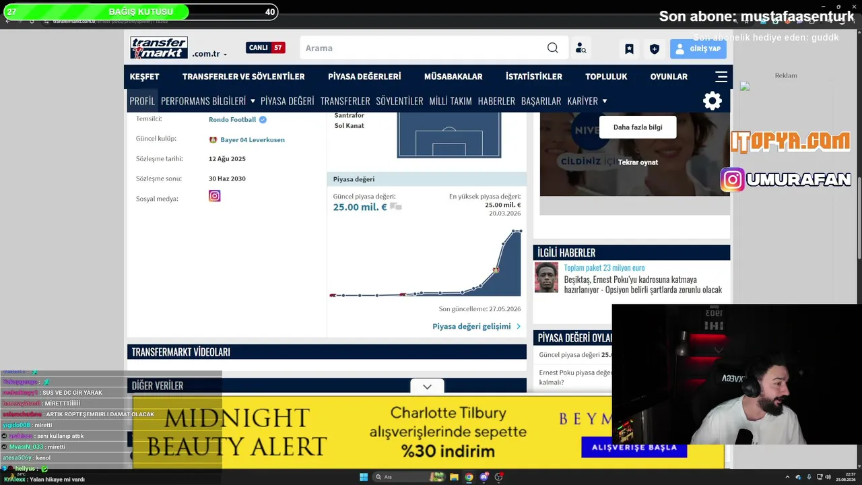Click the browser back arrow
This screenshot has height=485, width=862.
click(x=7, y=22)
